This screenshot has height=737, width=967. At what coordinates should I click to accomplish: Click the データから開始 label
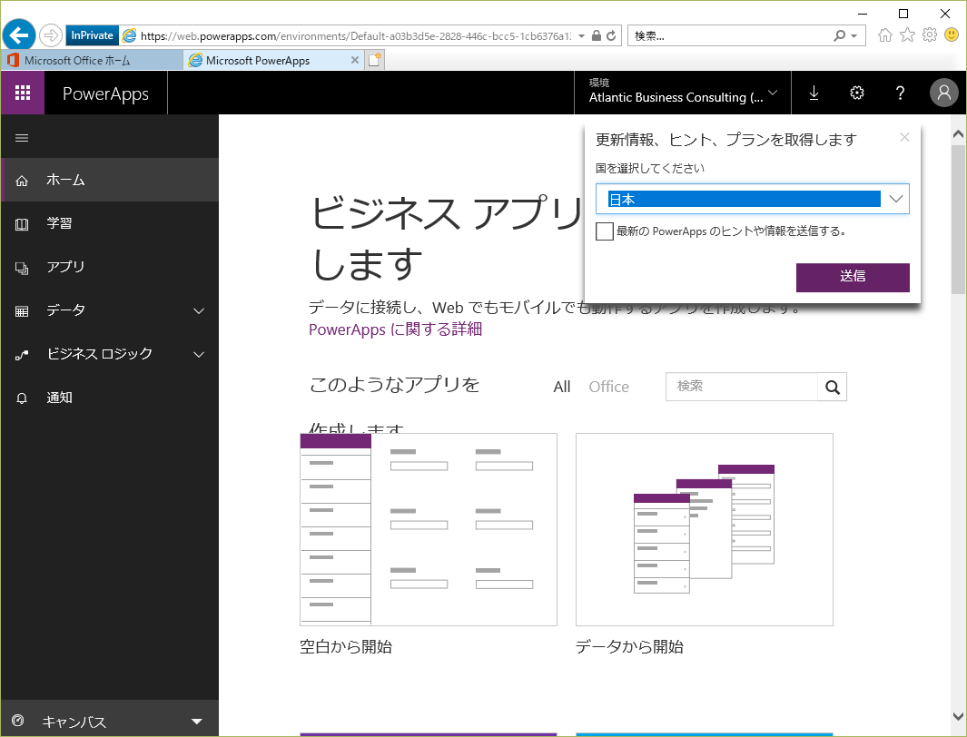coord(629,647)
